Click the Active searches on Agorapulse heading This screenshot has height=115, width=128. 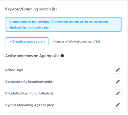click(32, 56)
